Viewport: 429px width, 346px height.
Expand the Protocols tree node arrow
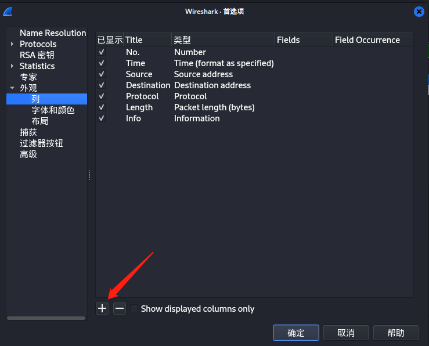point(12,44)
